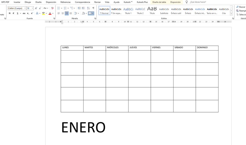Apply strikethrough (abc) formatting

(x=24, y=13)
